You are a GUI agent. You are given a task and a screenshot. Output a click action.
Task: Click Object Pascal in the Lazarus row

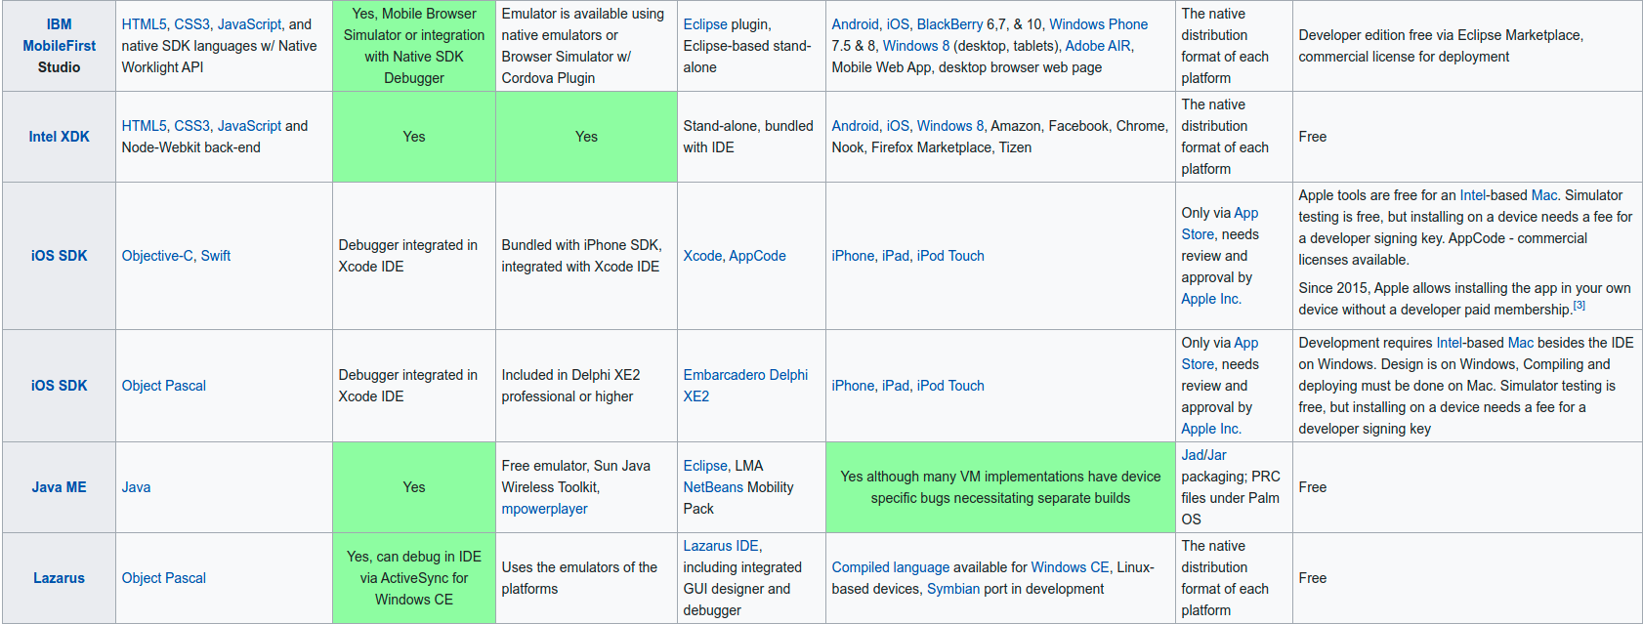pos(164,578)
